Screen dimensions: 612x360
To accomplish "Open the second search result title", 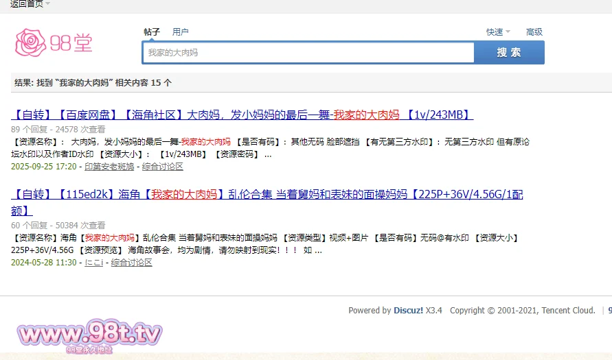I will (267, 195).
